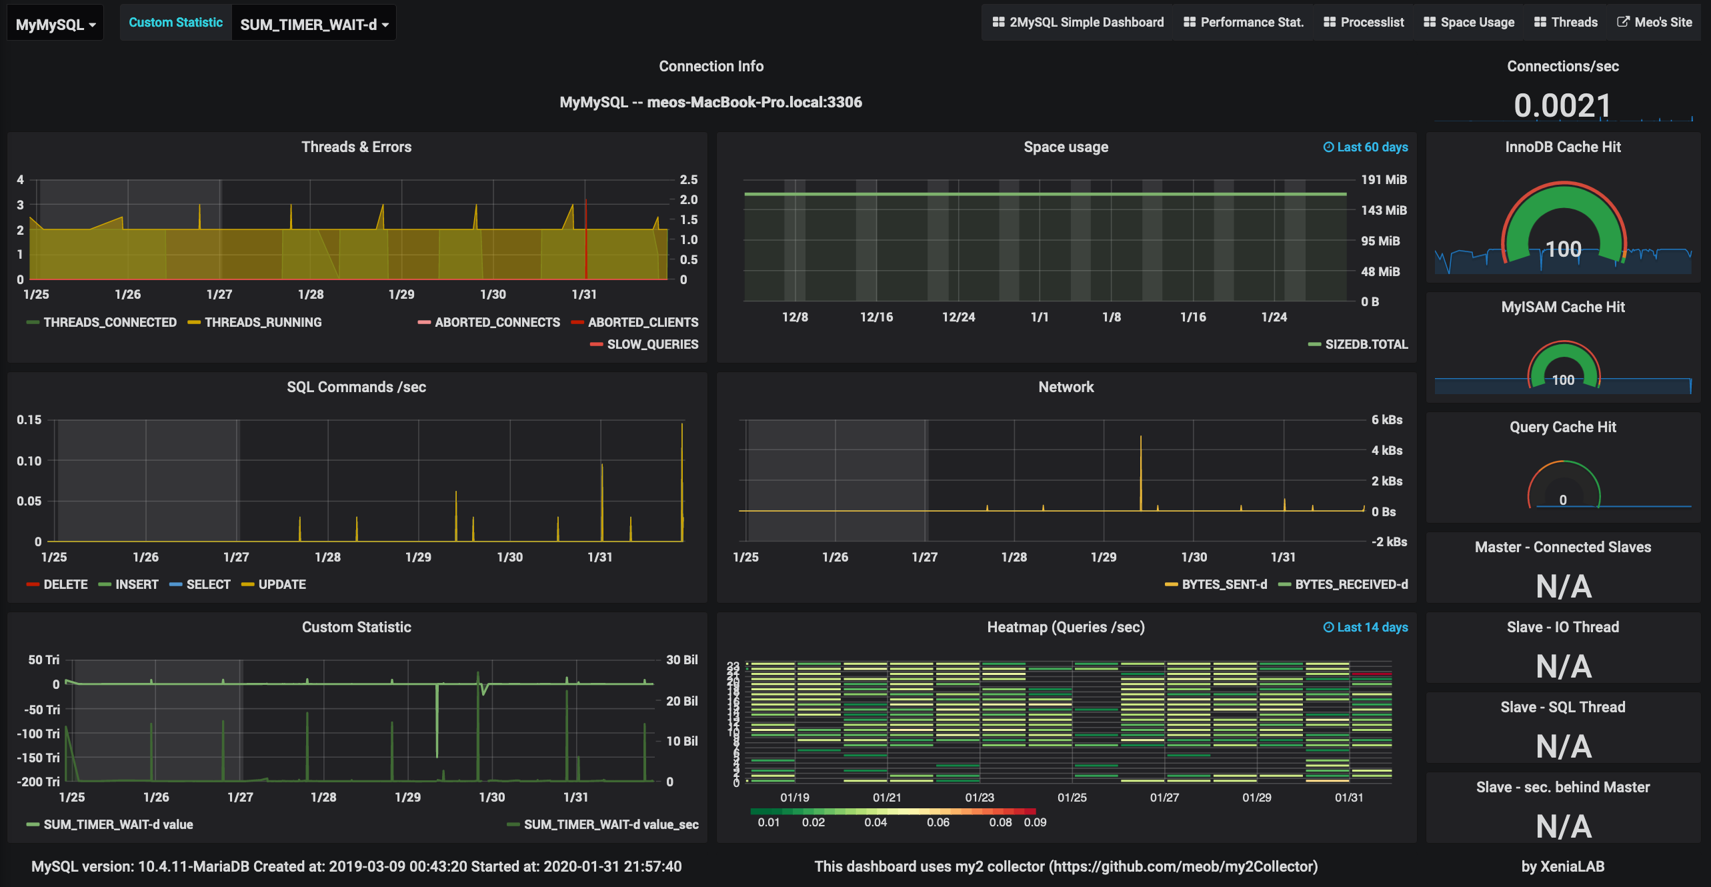Open the Threads & Errors panel title menu
The width and height of the screenshot is (1711, 887).
[x=356, y=147]
